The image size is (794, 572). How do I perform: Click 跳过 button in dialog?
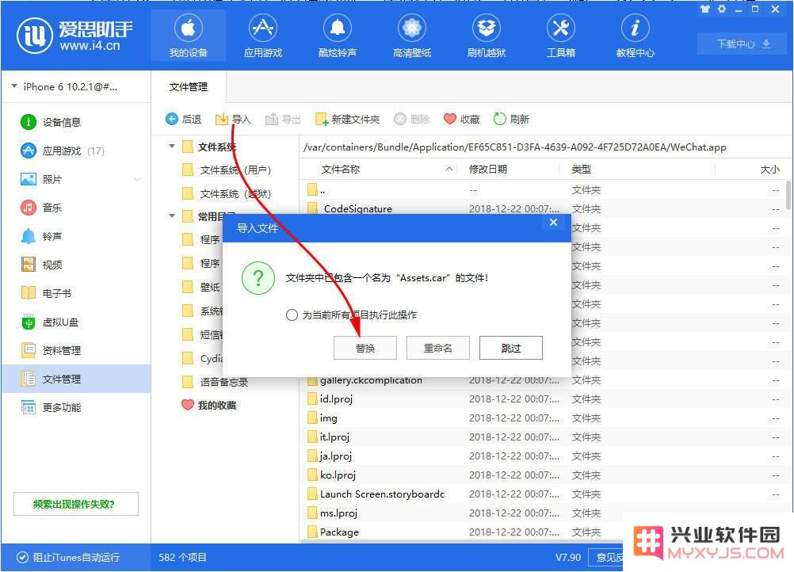click(x=511, y=348)
